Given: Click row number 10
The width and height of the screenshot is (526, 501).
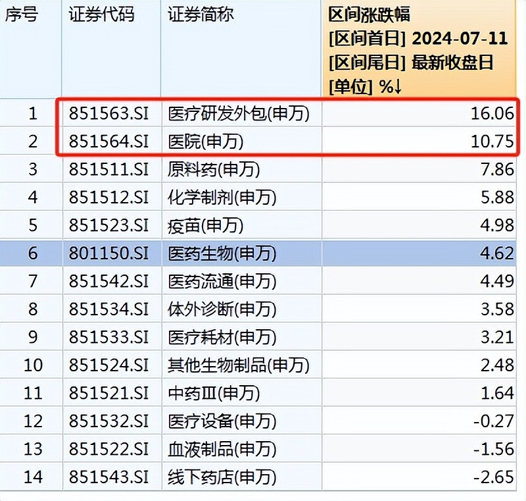Looking at the screenshot, I should pos(33,365).
